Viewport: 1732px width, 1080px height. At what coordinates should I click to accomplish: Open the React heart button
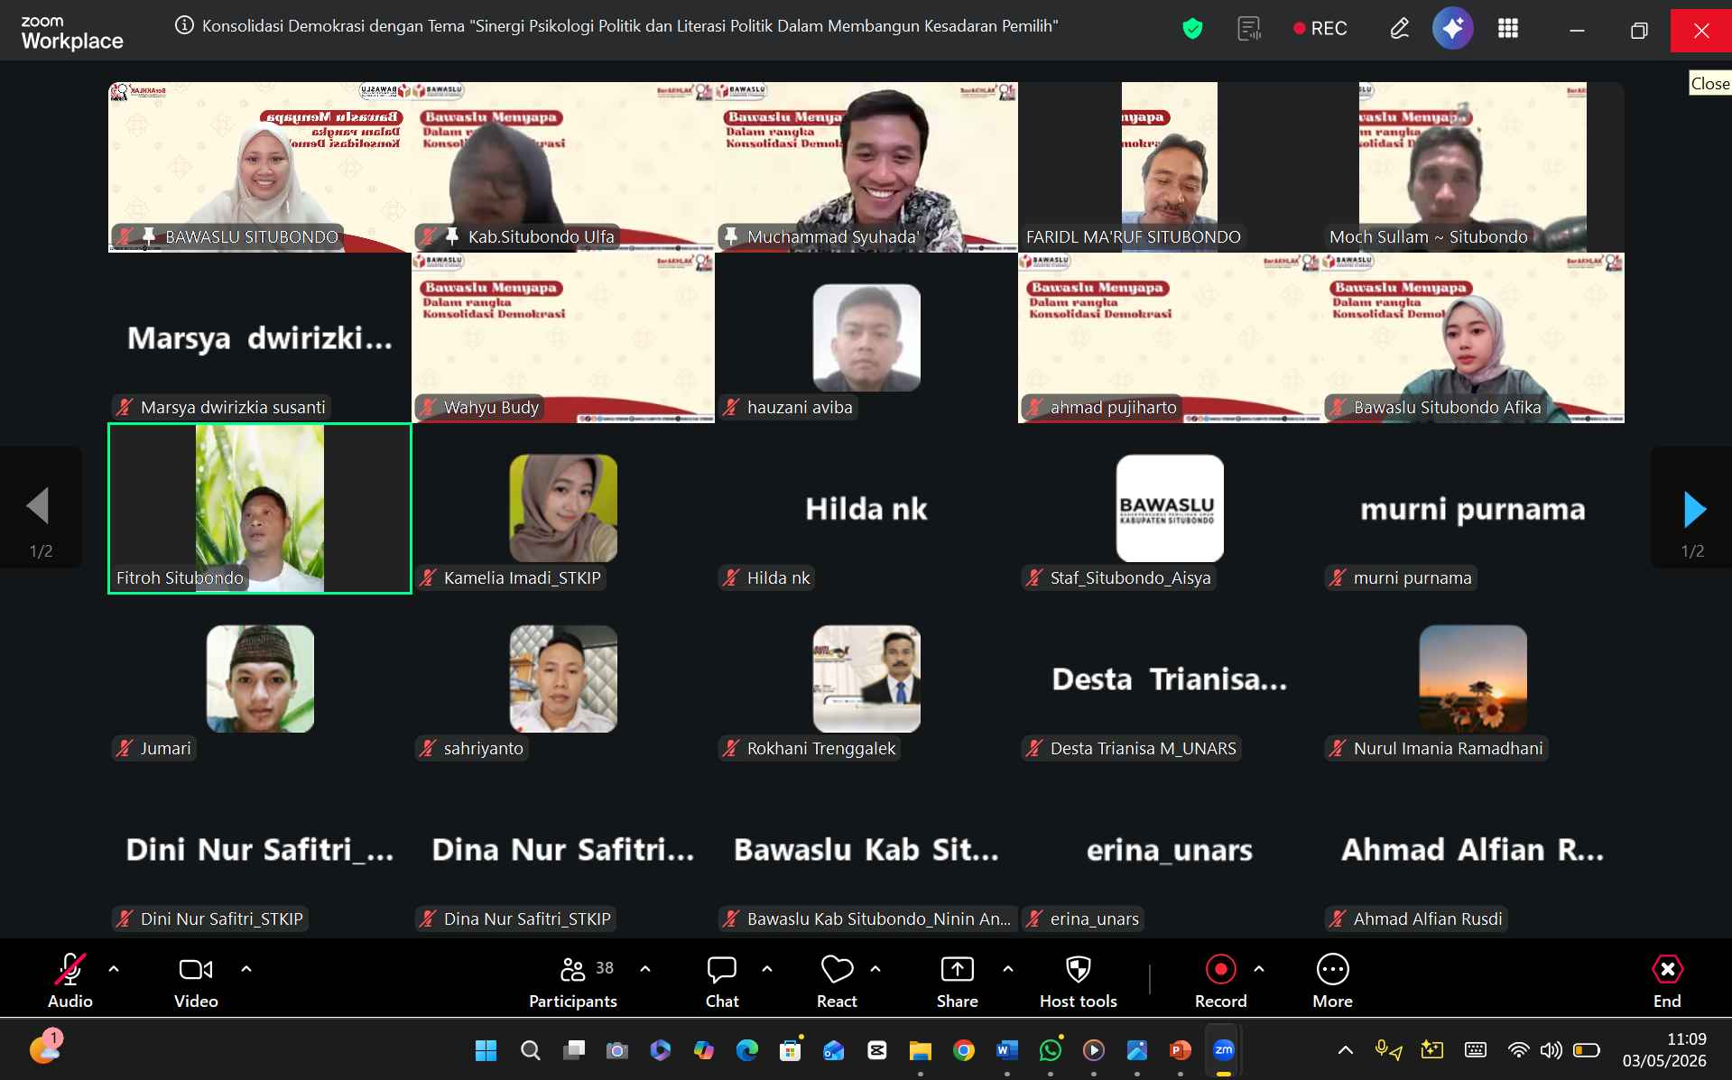pos(837,982)
